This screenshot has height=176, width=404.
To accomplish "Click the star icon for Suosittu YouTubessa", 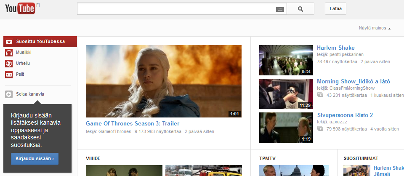I will point(9,42).
